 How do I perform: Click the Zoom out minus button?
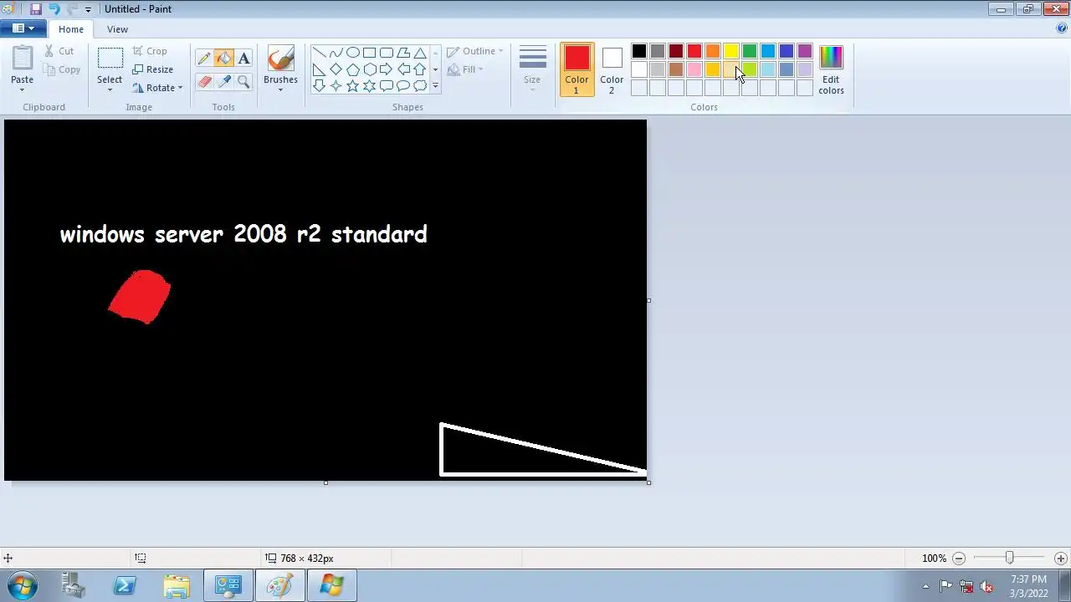point(959,558)
